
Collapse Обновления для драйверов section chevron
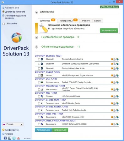36,47
